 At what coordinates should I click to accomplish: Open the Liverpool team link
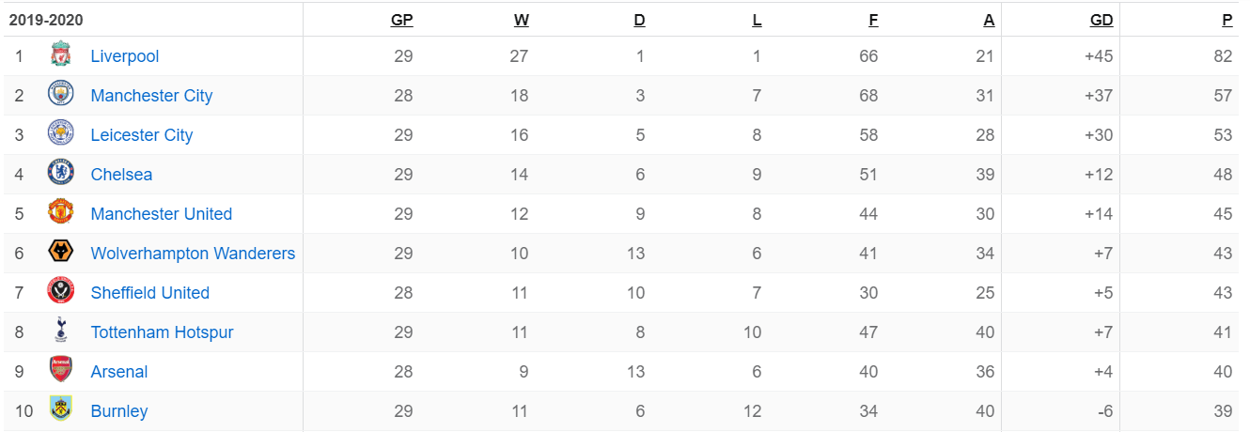[125, 56]
